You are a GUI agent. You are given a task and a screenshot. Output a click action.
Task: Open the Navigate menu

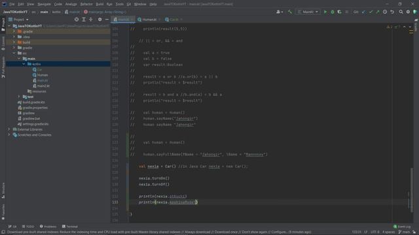pyautogui.click(x=44, y=4)
